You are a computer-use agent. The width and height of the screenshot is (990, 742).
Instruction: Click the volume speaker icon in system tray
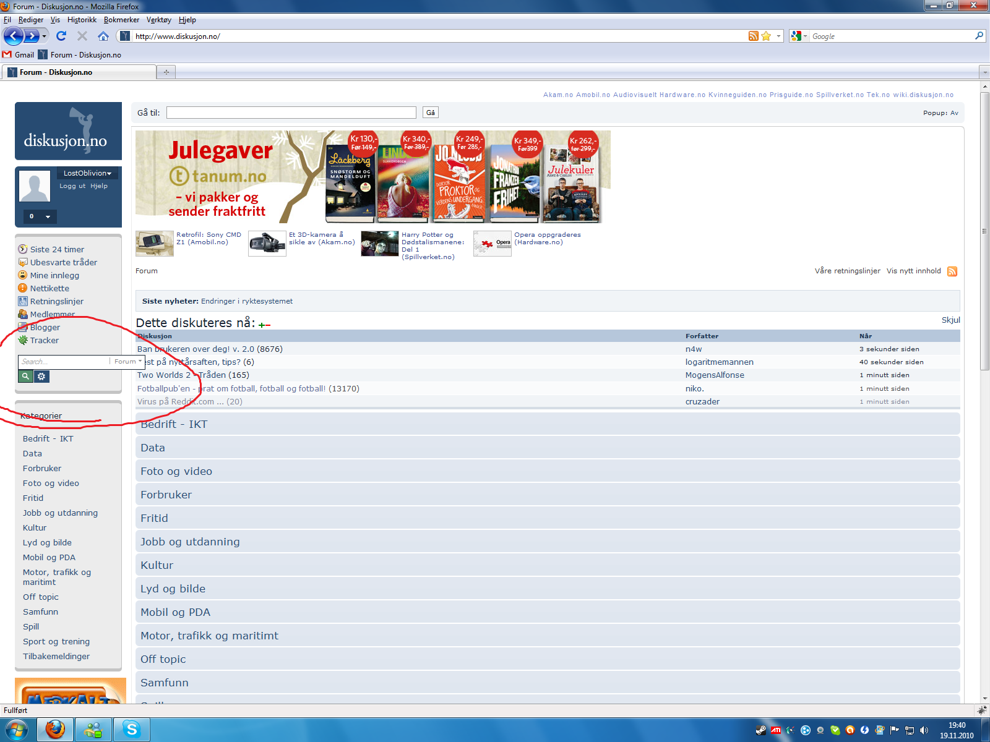(924, 730)
